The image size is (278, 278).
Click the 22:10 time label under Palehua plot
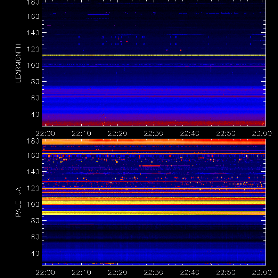coord(81,272)
